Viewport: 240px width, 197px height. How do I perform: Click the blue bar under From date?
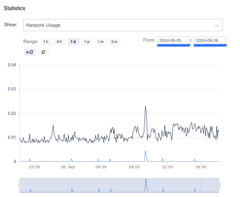click(173, 45)
